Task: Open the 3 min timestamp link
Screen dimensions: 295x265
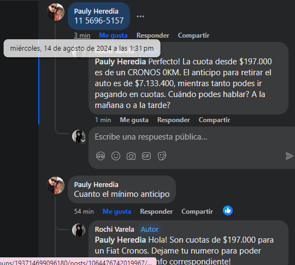Action: coord(82,35)
